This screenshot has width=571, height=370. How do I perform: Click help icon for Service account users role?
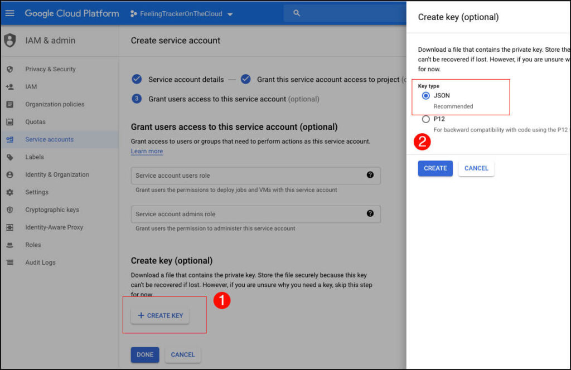370,175
